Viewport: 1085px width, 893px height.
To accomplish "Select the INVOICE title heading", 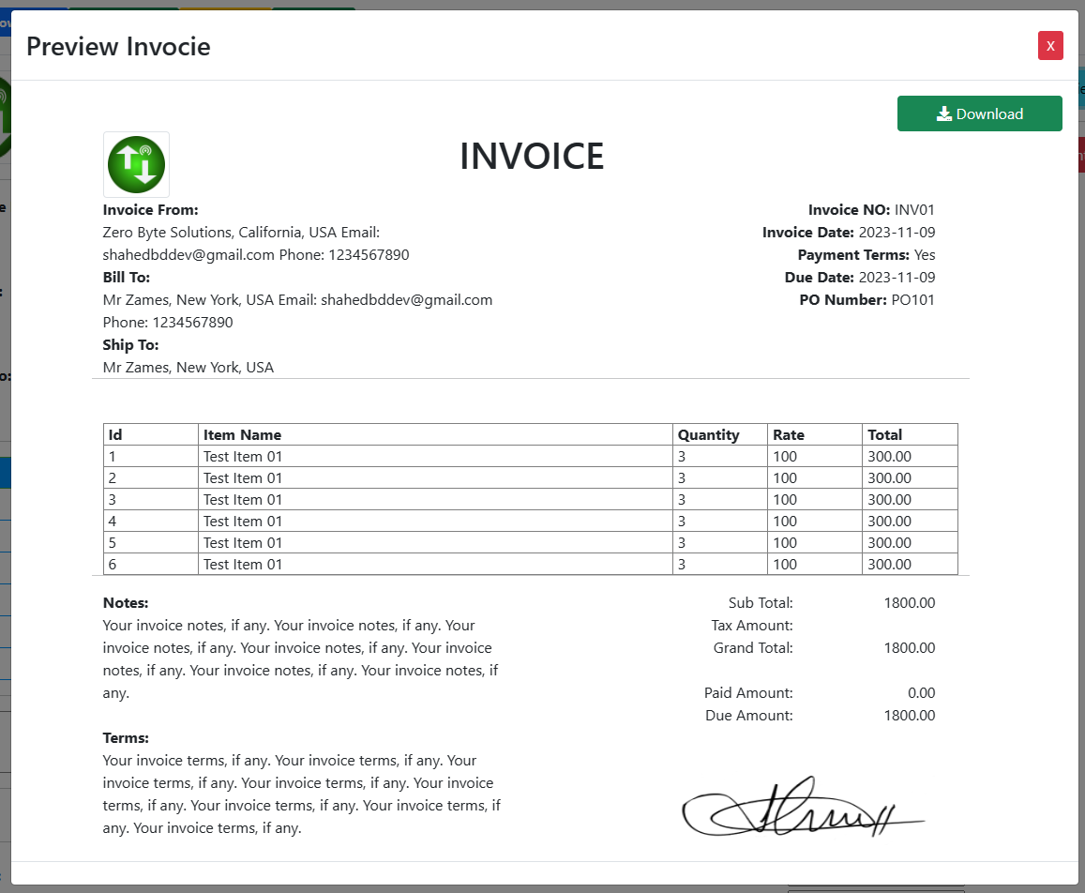I will click(532, 156).
